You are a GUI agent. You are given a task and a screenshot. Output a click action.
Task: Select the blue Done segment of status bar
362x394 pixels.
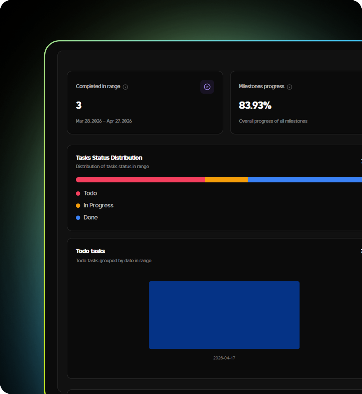305,180
